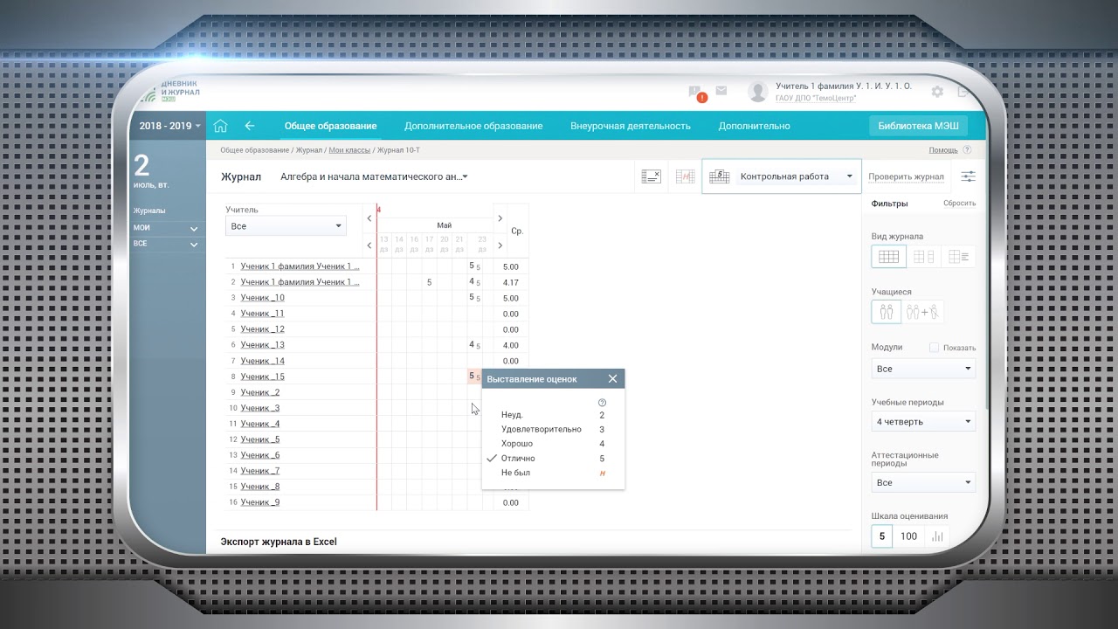Show later dates with the lower right arrow
Image resolution: width=1118 pixels, height=629 pixels.
click(x=500, y=245)
